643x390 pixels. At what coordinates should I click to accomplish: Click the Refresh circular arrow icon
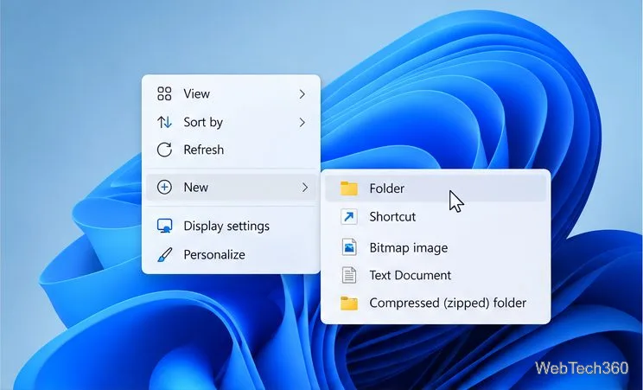click(164, 150)
